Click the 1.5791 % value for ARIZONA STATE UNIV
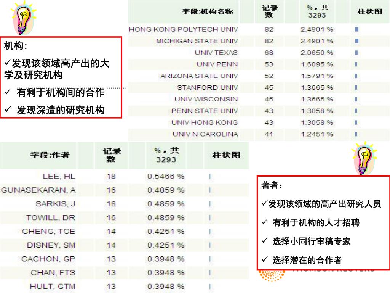This screenshot has width=390, height=293. [x=317, y=76]
